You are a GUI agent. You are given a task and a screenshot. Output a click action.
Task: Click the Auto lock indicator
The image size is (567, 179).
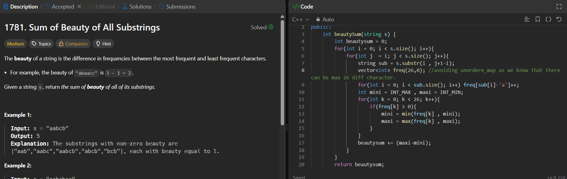click(x=325, y=19)
